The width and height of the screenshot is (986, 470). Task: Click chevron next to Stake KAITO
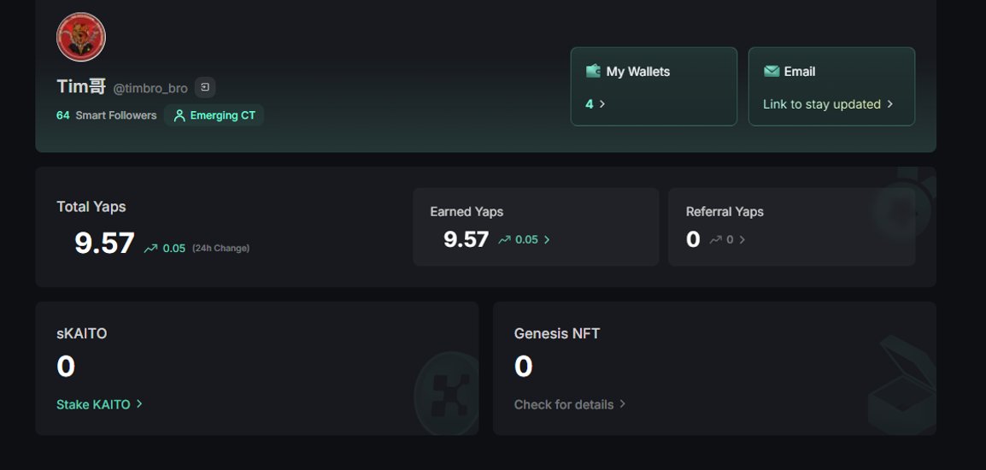point(139,404)
